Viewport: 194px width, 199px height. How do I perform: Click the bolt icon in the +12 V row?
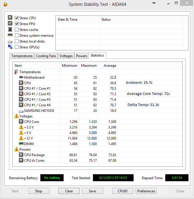click(x=21, y=138)
